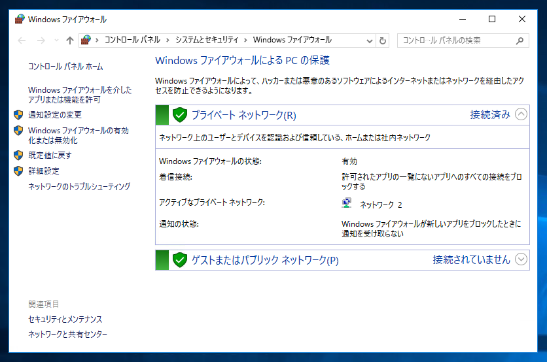
Task: Click green shield icon for パブリック ネットワーク
Action: pyautogui.click(x=180, y=260)
